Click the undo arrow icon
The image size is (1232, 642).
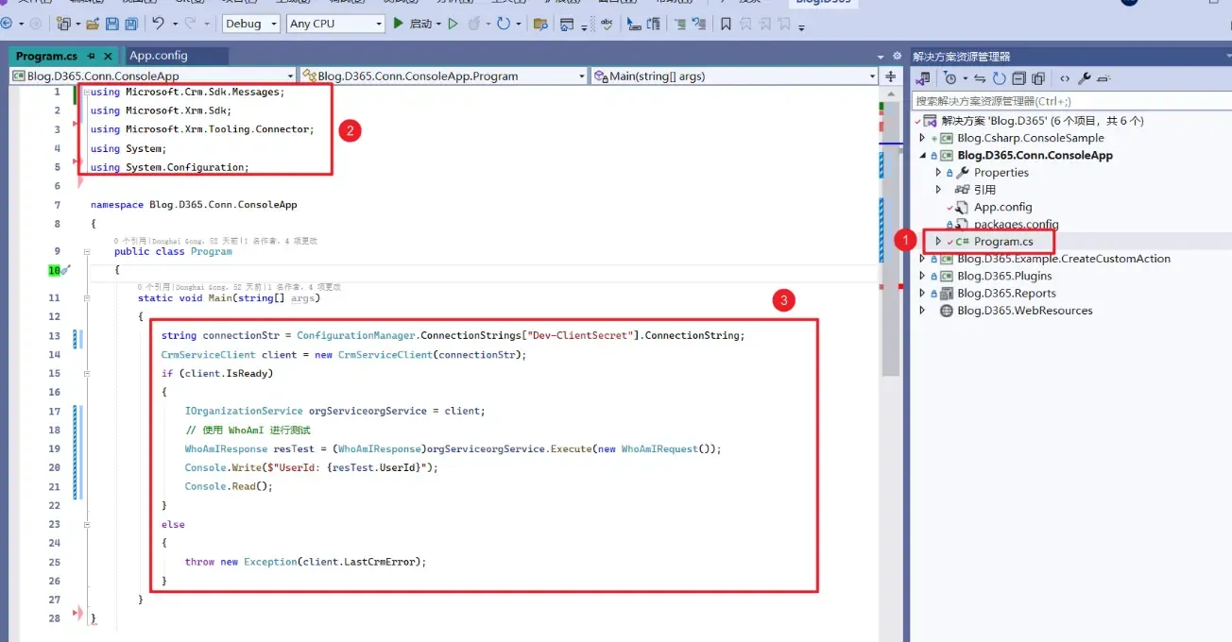tap(158, 24)
